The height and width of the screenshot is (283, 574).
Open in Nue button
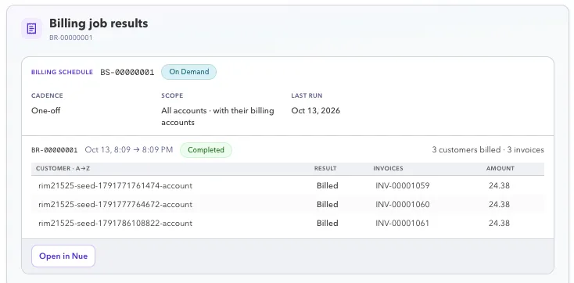pos(63,256)
